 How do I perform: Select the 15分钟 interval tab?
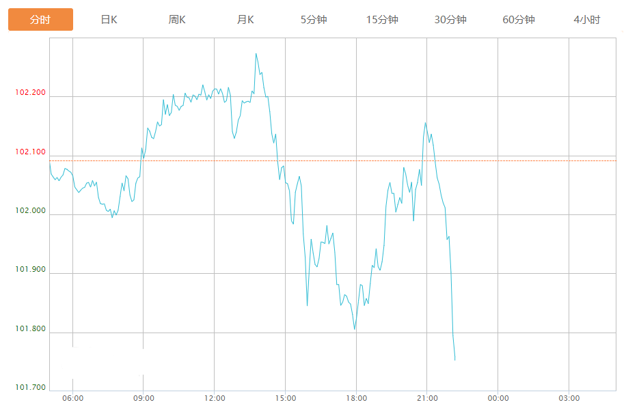tap(382, 20)
